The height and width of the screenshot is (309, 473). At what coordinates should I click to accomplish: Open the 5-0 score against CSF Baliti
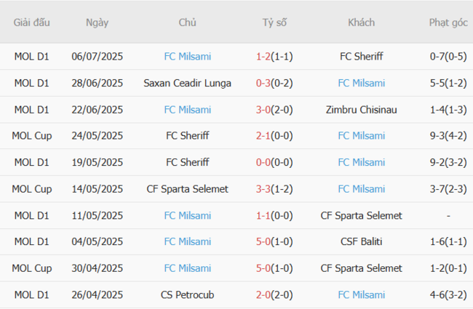pyautogui.click(x=264, y=242)
